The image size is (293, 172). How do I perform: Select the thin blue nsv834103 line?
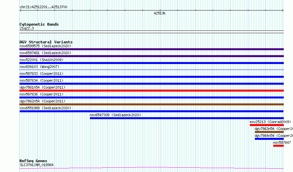click(x=151, y=70)
